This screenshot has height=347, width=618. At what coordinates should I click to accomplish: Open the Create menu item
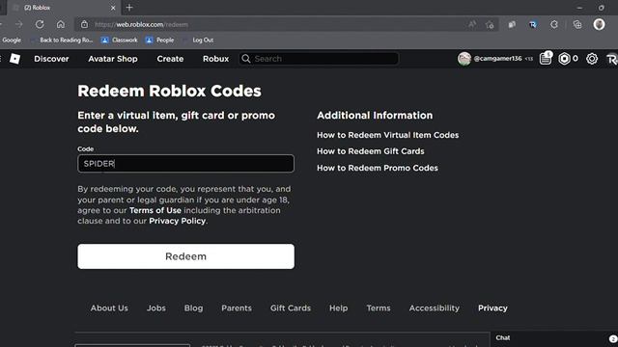(170, 59)
